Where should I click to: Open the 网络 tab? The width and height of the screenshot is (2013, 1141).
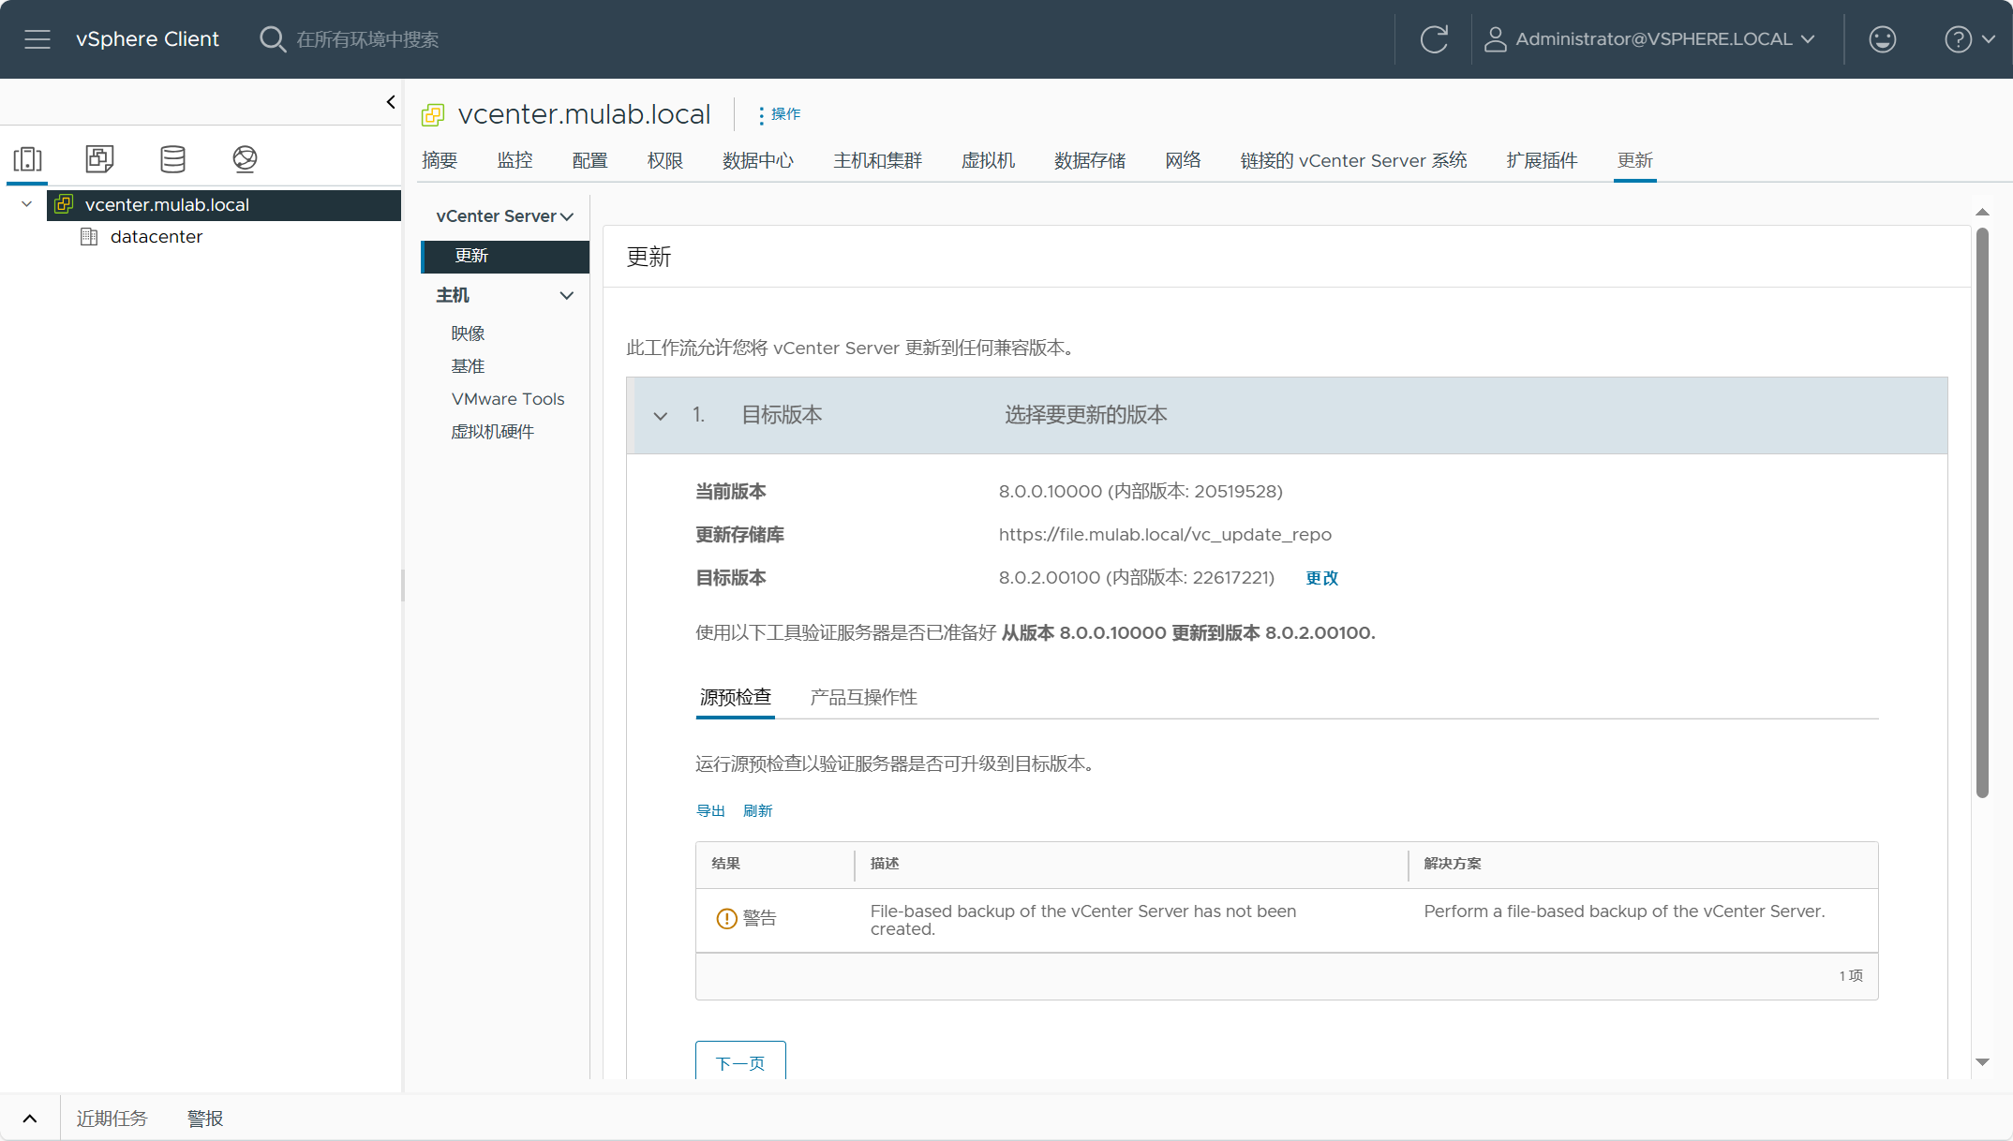coord(1183,160)
